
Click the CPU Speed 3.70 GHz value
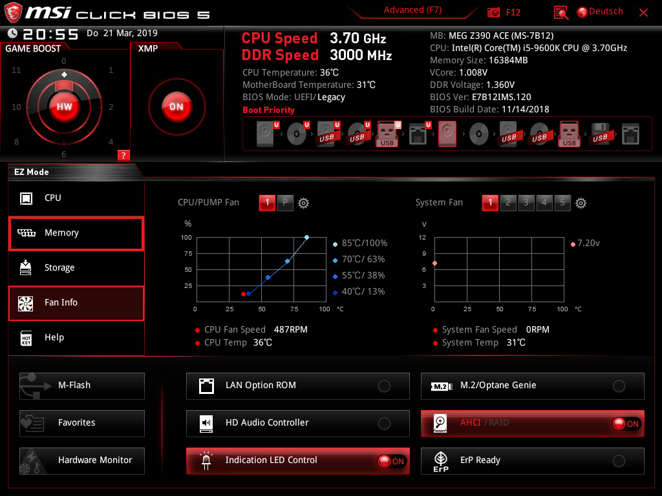click(358, 38)
